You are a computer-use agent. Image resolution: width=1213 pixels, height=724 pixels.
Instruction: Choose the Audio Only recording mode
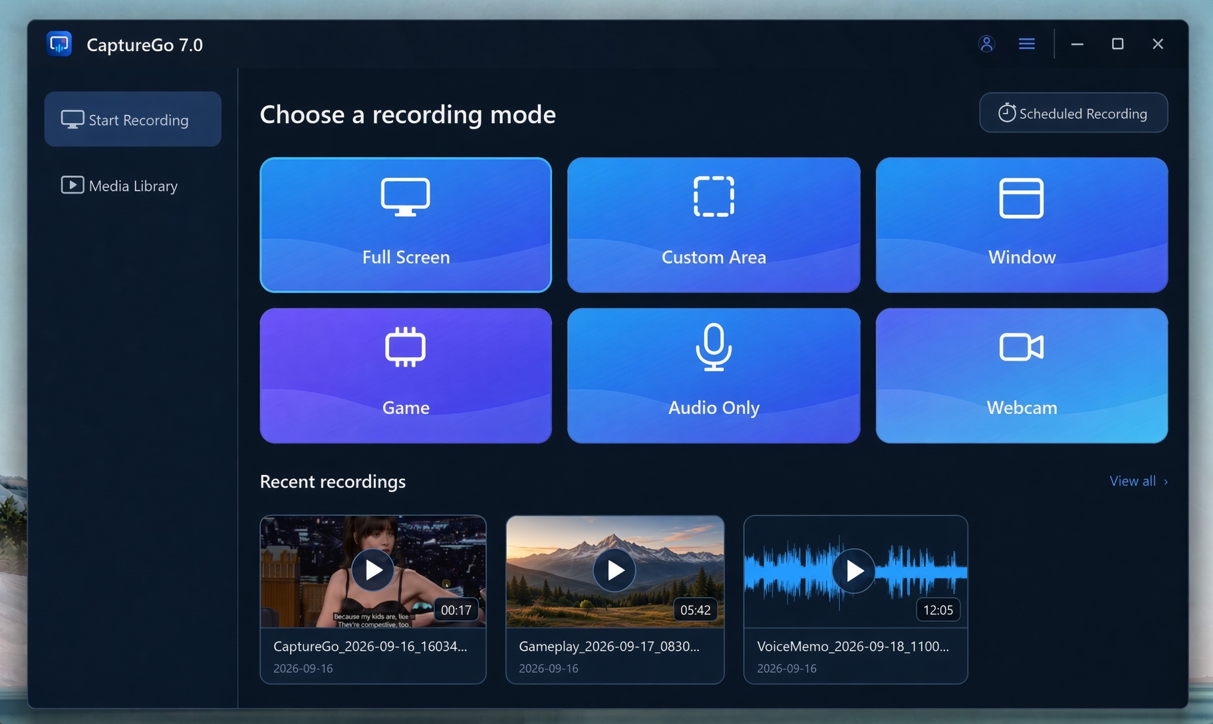click(714, 375)
